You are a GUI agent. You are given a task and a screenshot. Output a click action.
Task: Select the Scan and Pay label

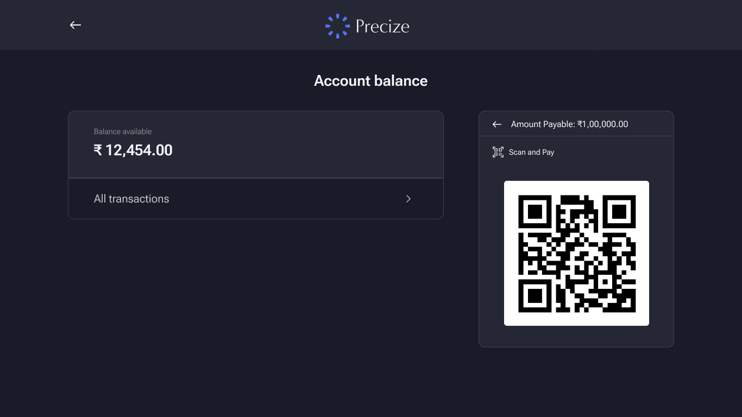pos(531,152)
